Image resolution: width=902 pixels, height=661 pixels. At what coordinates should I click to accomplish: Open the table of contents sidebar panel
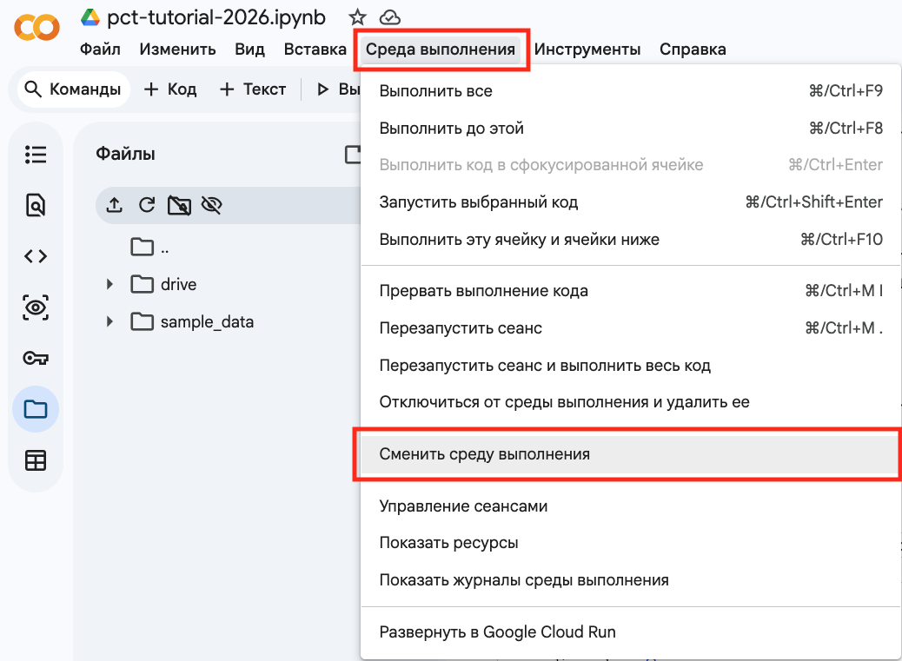pyautogui.click(x=35, y=154)
